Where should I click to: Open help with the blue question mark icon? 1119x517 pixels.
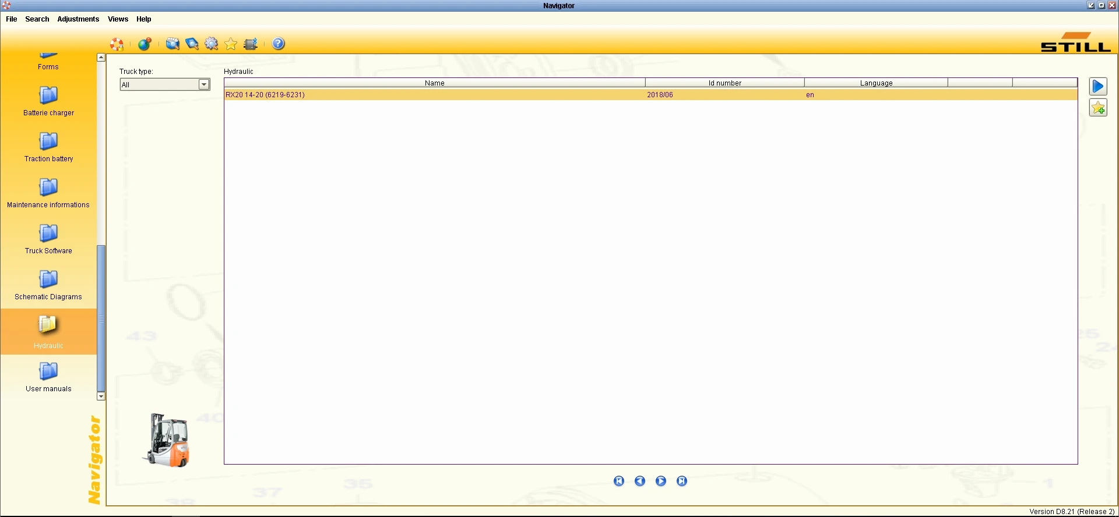[x=279, y=44]
